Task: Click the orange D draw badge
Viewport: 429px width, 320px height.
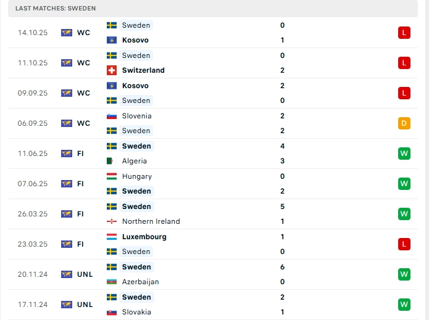Action: coord(404,123)
